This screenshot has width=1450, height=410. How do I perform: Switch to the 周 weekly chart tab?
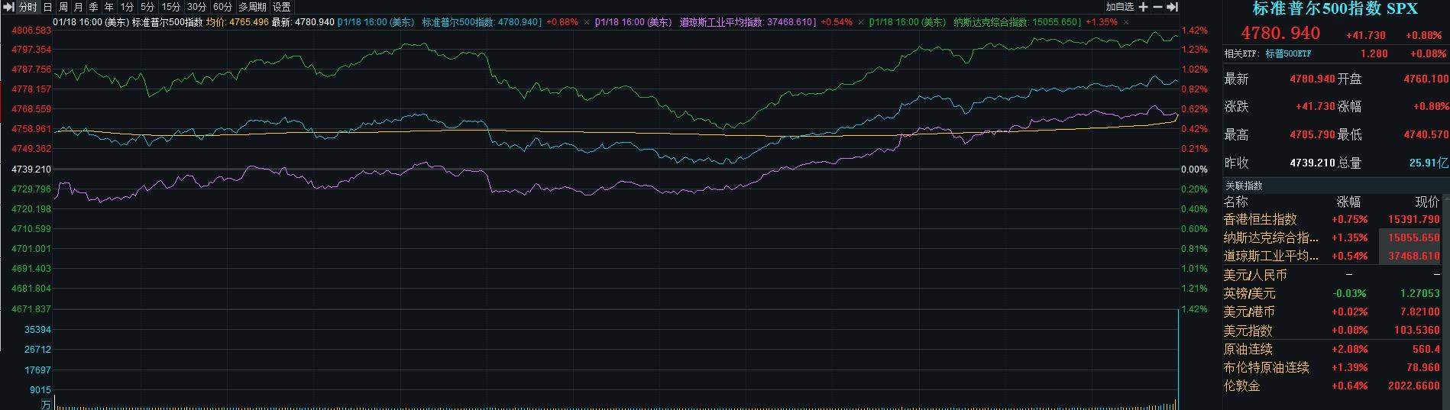tap(63, 7)
